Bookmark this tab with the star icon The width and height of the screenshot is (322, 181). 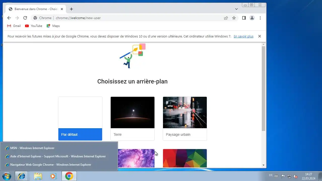point(234,18)
